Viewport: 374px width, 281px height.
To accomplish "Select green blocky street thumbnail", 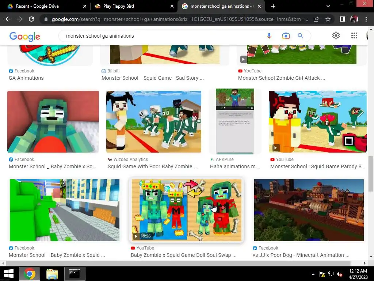I will [64, 210].
